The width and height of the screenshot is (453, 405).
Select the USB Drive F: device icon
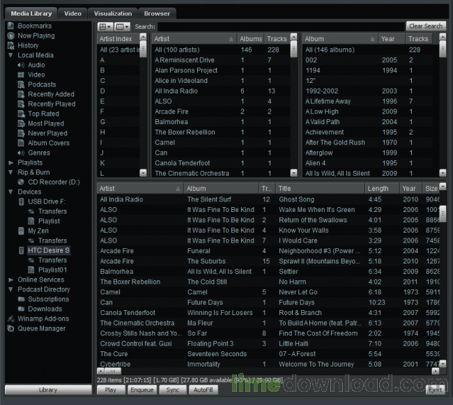click(x=21, y=202)
